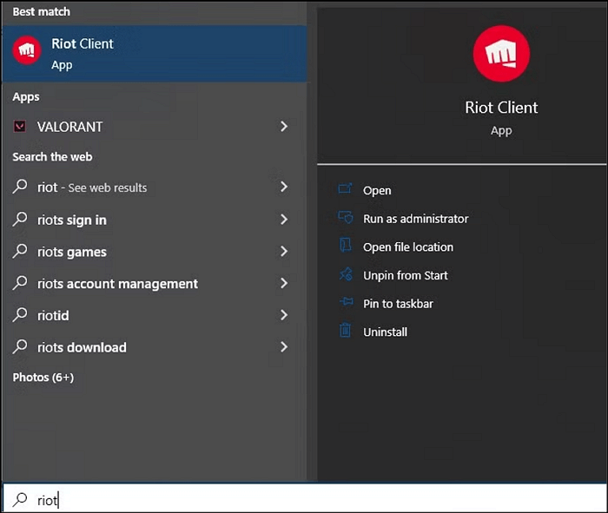Expand the 'riots download' chevron
This screenshot has width=608, height=513.
284,347
